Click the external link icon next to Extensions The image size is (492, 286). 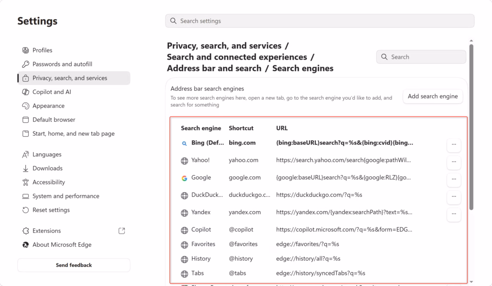tap(122, 231)
